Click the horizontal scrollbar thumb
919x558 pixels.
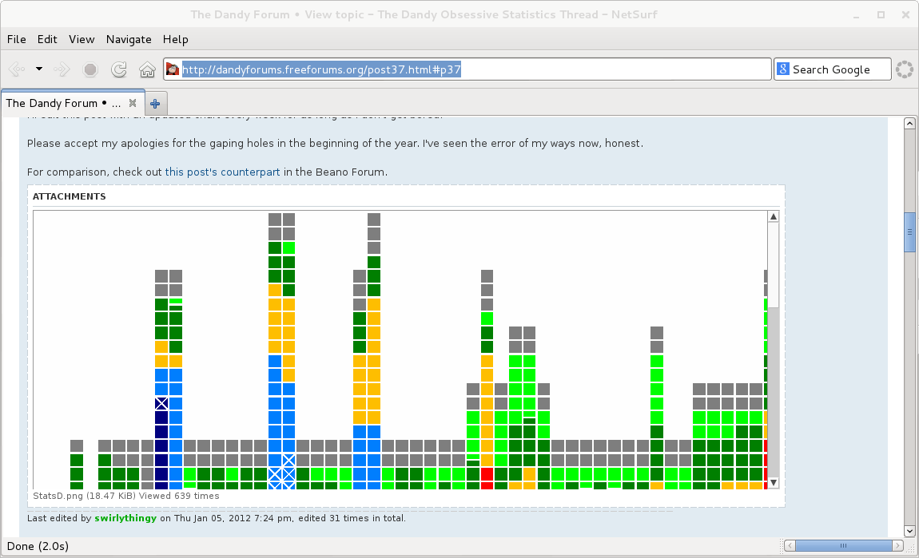pyautogui.click(x=843, y=546)
